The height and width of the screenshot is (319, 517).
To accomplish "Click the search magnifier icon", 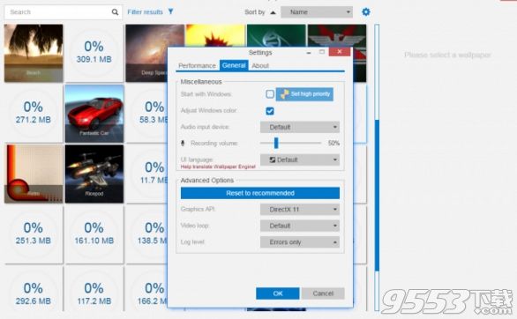I will point(115,12).
